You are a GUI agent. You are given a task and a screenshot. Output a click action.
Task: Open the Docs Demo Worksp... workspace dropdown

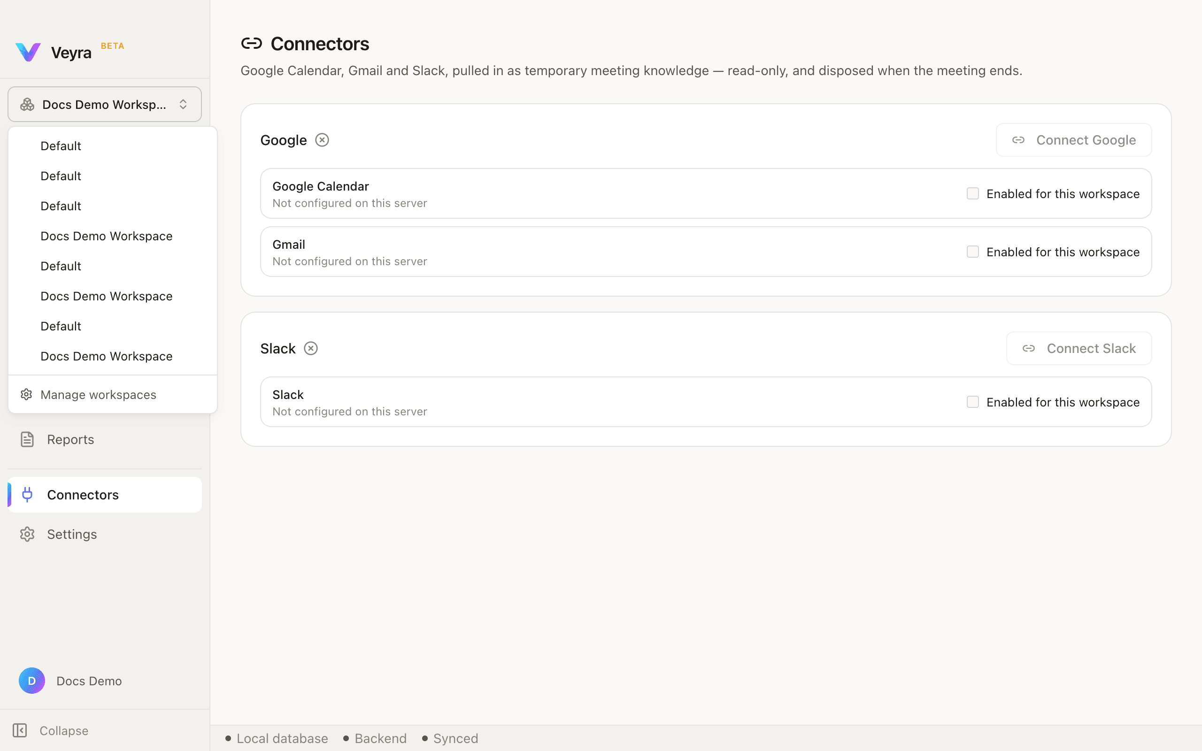pos(105,104)
